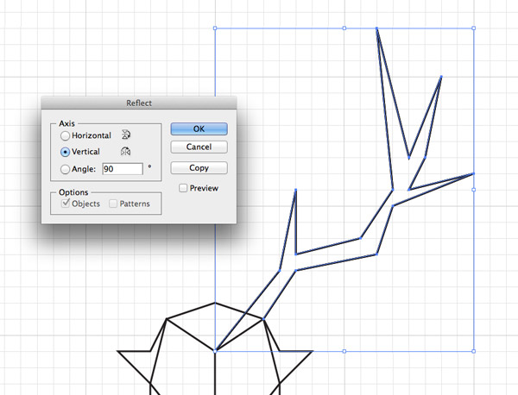Image resolution: width=518 pixels, height=395 pixels.
Task: Click the horizontal axis reflect icon
Action: tap(127, 135)
